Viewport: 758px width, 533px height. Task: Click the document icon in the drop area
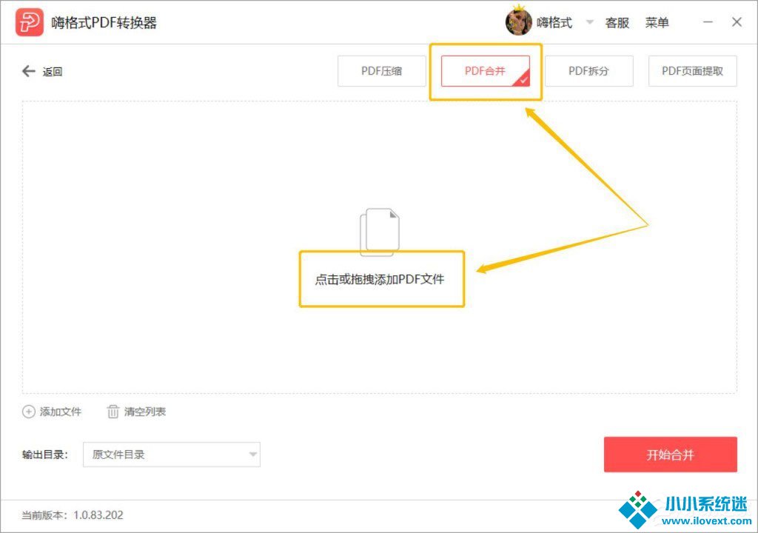(x=380, y=232)
